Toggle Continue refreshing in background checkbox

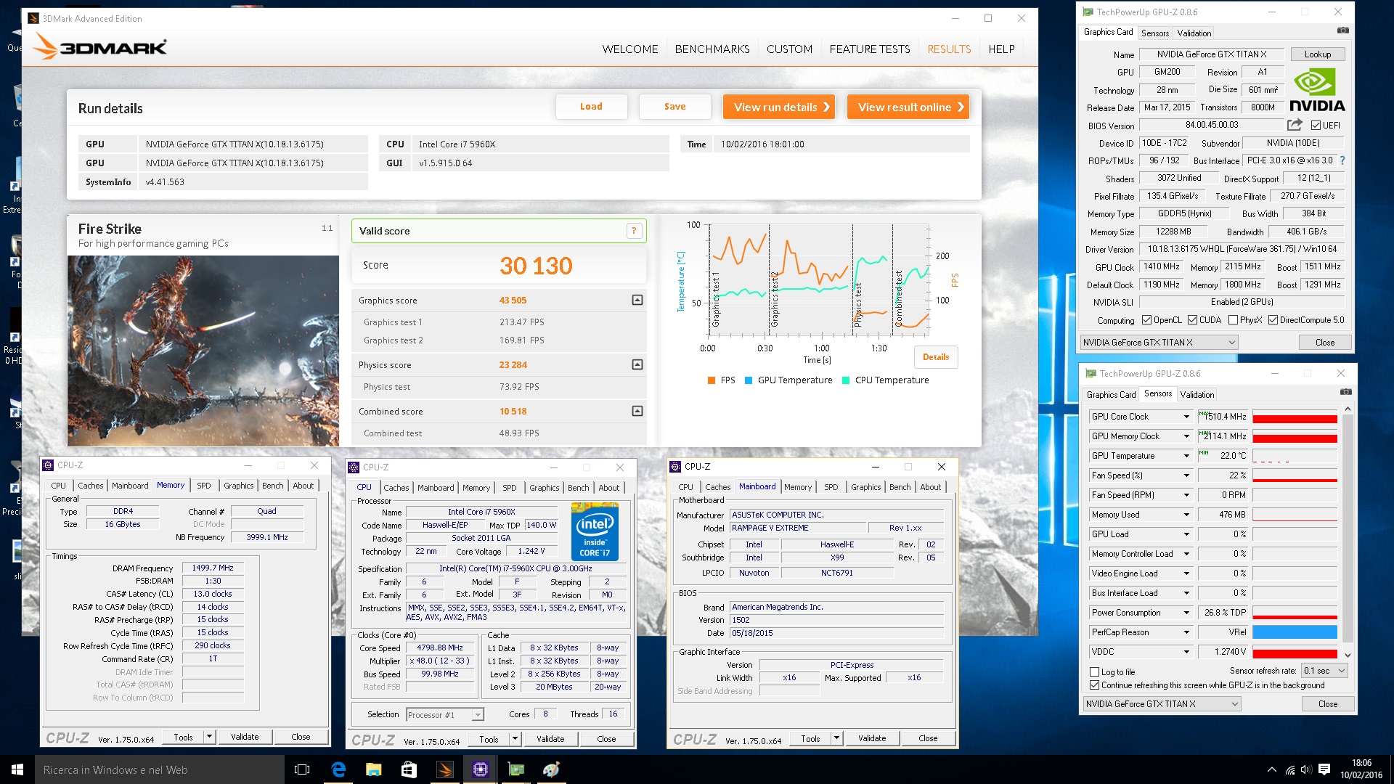click(x=1094, y=685)
